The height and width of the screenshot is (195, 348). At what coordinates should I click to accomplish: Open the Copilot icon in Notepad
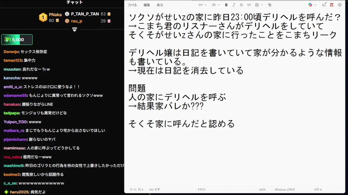(x=310, y=5)
